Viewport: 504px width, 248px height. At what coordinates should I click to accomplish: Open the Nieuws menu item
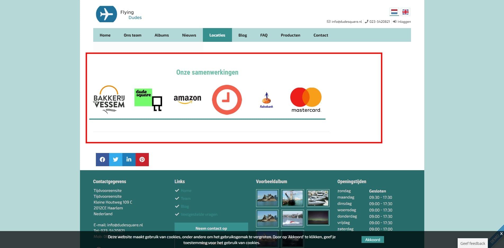pyautogui.click(x=189, y=35)
